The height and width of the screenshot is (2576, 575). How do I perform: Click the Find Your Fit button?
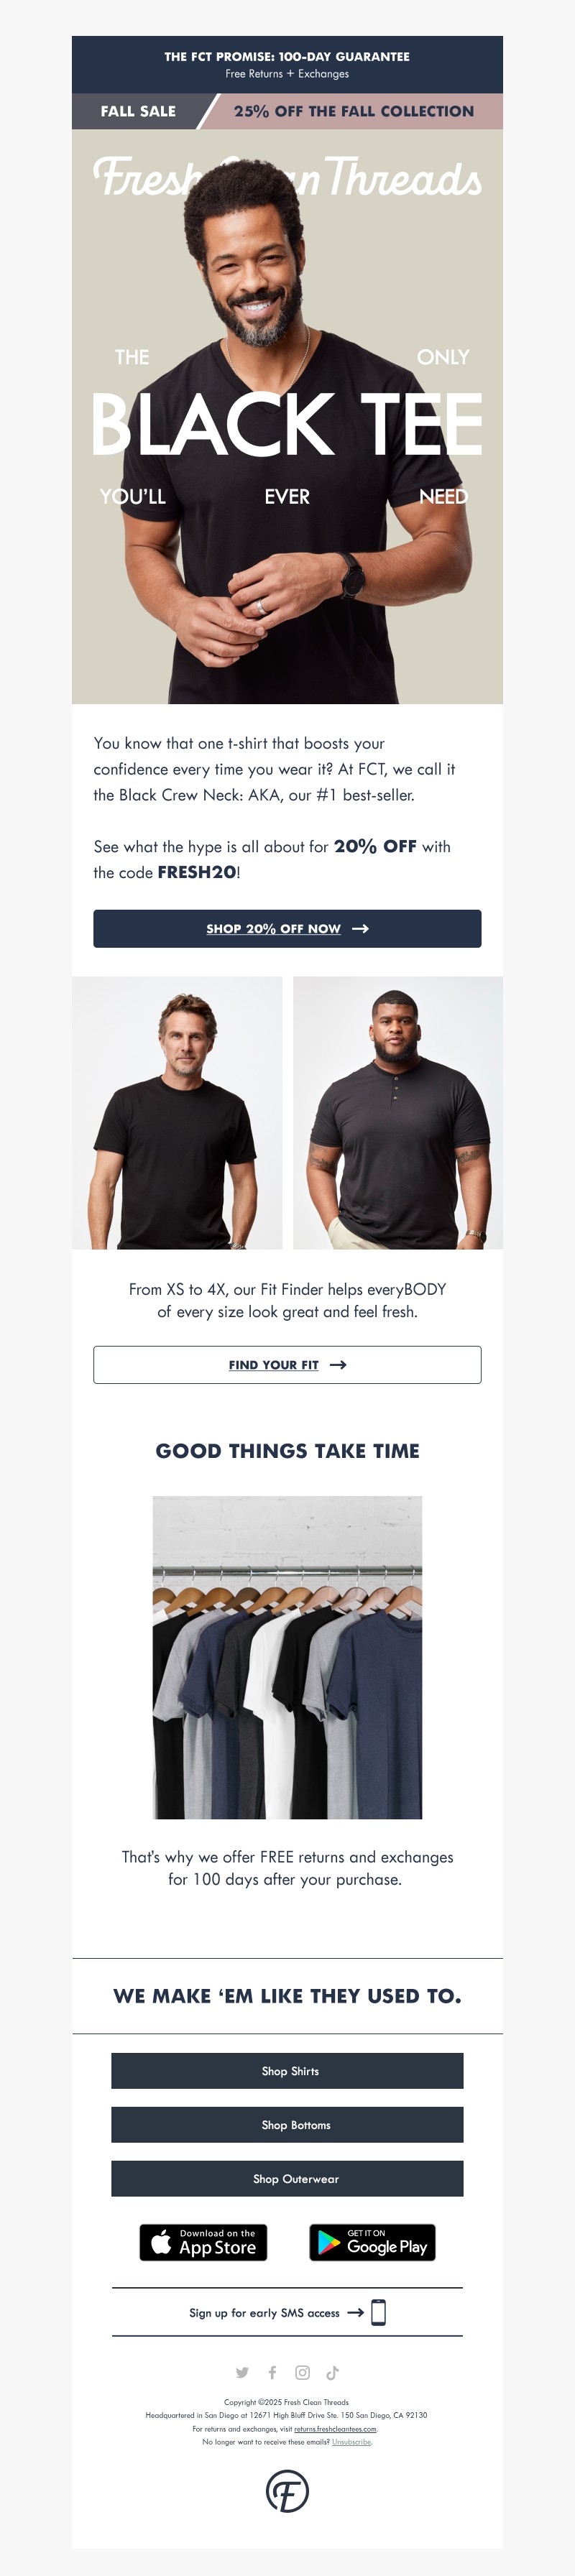287,1364
